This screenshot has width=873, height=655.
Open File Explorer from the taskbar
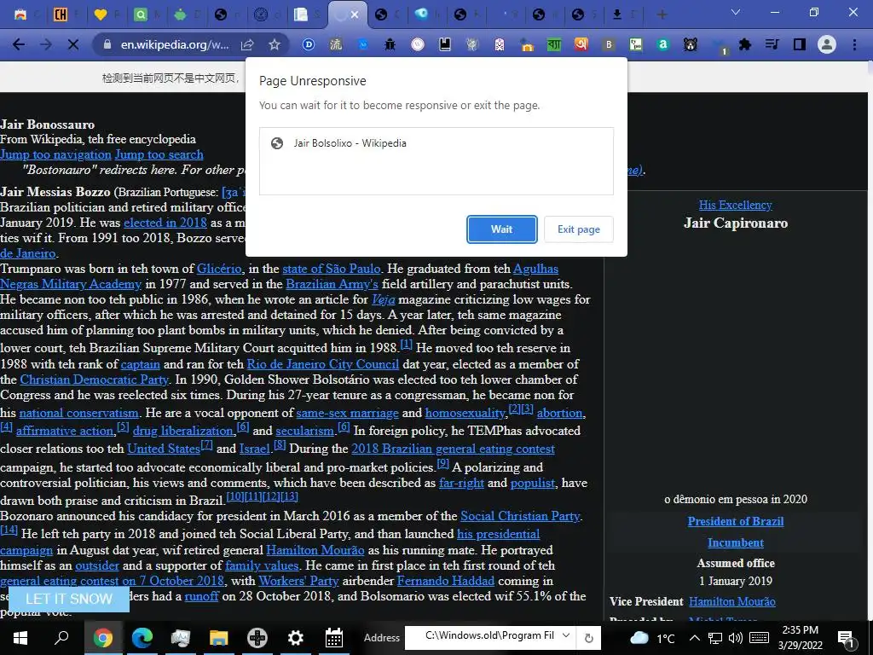(x=219, y=638)
